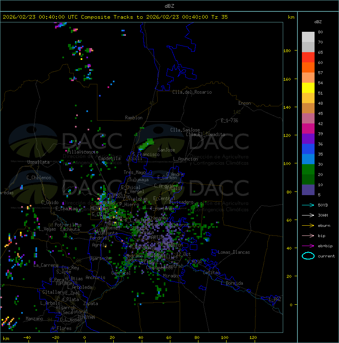The width and height of the screenshot is (339, 343).
Task: Pick the yellow 54–51 dBZ swatch
Action: point(308,88)
